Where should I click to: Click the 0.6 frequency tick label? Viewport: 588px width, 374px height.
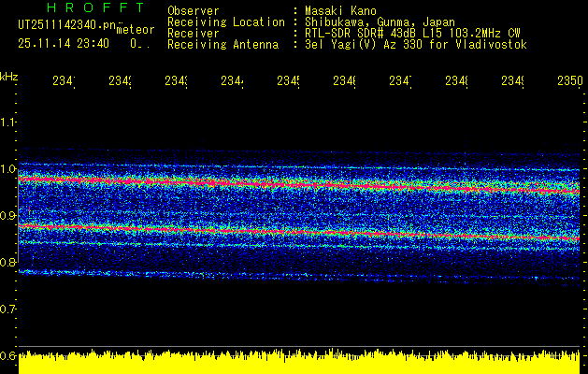point(8,355)
